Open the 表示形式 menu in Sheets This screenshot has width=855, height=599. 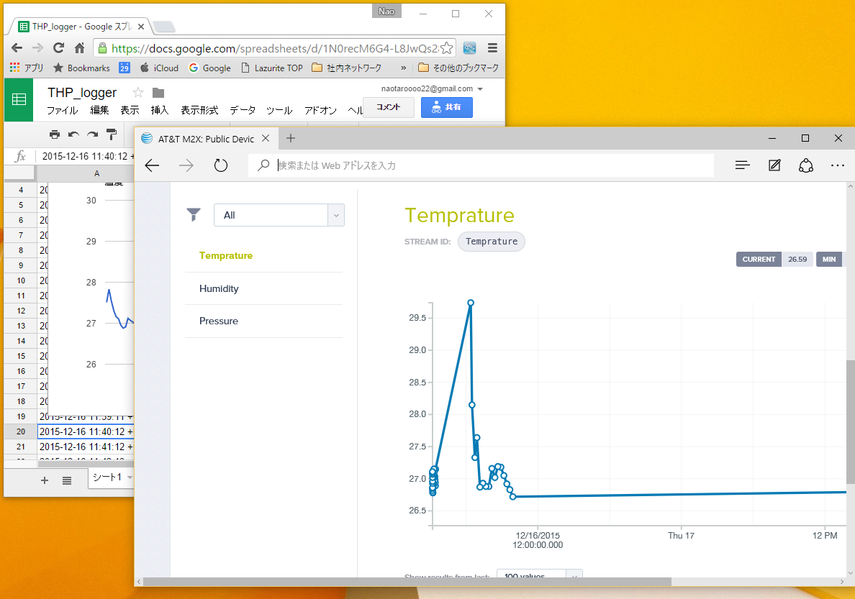[x=199, y=110]
